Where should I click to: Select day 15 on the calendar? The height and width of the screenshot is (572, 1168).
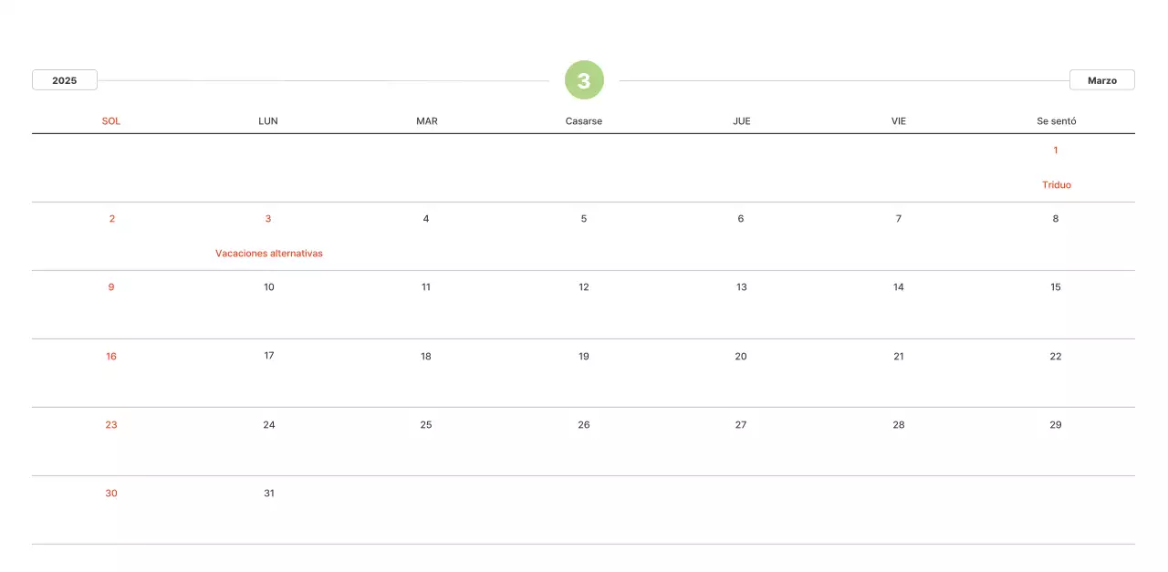[x=1056, y=287]
